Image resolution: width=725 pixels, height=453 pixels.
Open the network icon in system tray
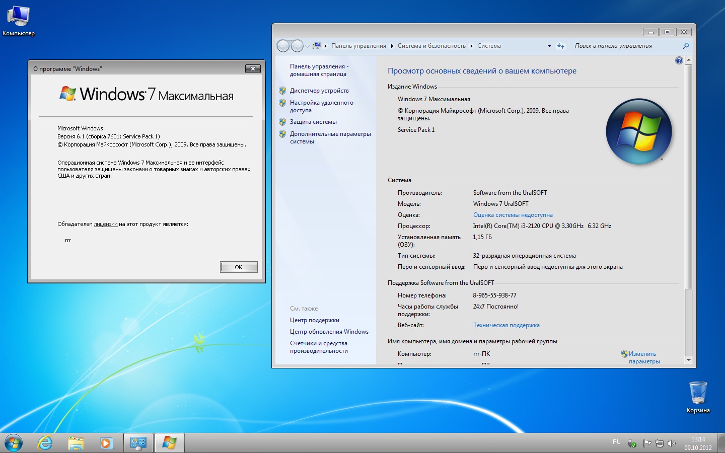(659, 443)
